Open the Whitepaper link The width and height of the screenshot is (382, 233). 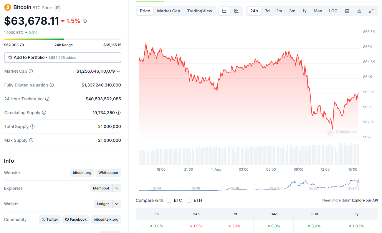(x=108, y=173)
